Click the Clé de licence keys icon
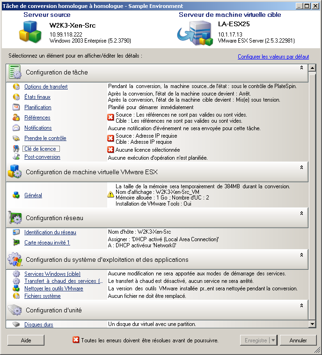 point(16,149)
